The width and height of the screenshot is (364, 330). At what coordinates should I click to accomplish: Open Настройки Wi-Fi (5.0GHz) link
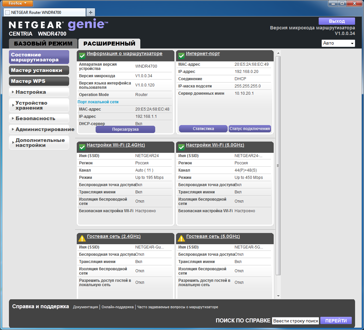[x=215, y=145]
